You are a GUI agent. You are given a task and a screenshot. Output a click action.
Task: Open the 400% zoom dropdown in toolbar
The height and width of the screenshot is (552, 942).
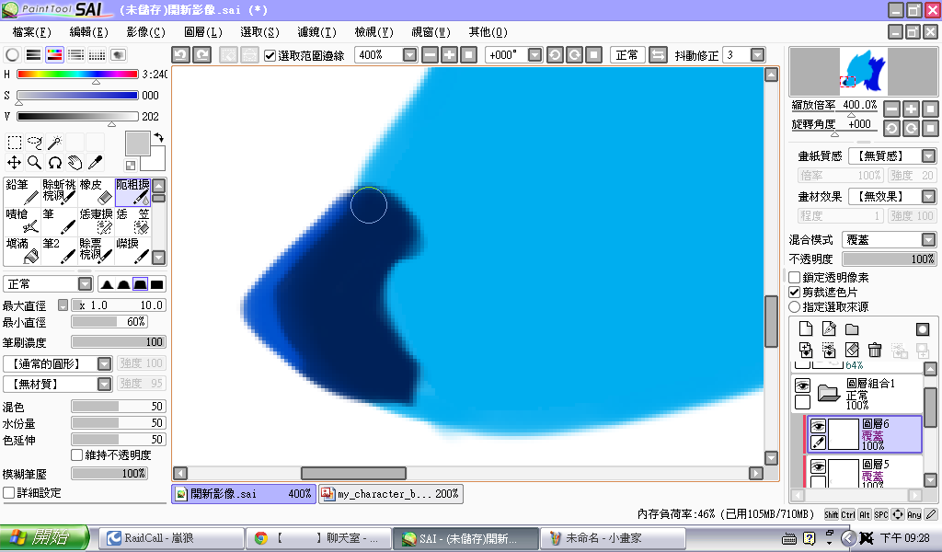coord(409,55)
